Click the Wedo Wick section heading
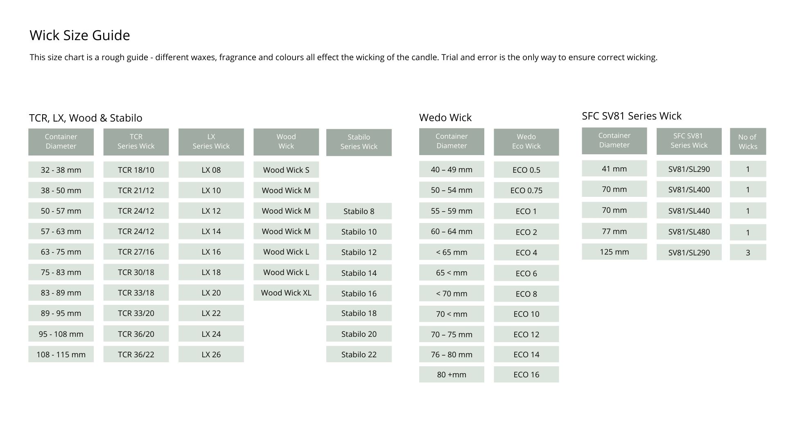Viewport: 786px width, 442px height. [x=445, y=117]
